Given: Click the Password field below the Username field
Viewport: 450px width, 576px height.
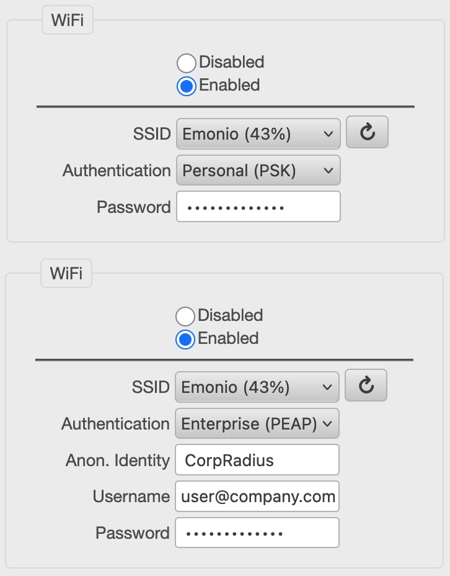Looking at the screenshot, I should 257,533.
